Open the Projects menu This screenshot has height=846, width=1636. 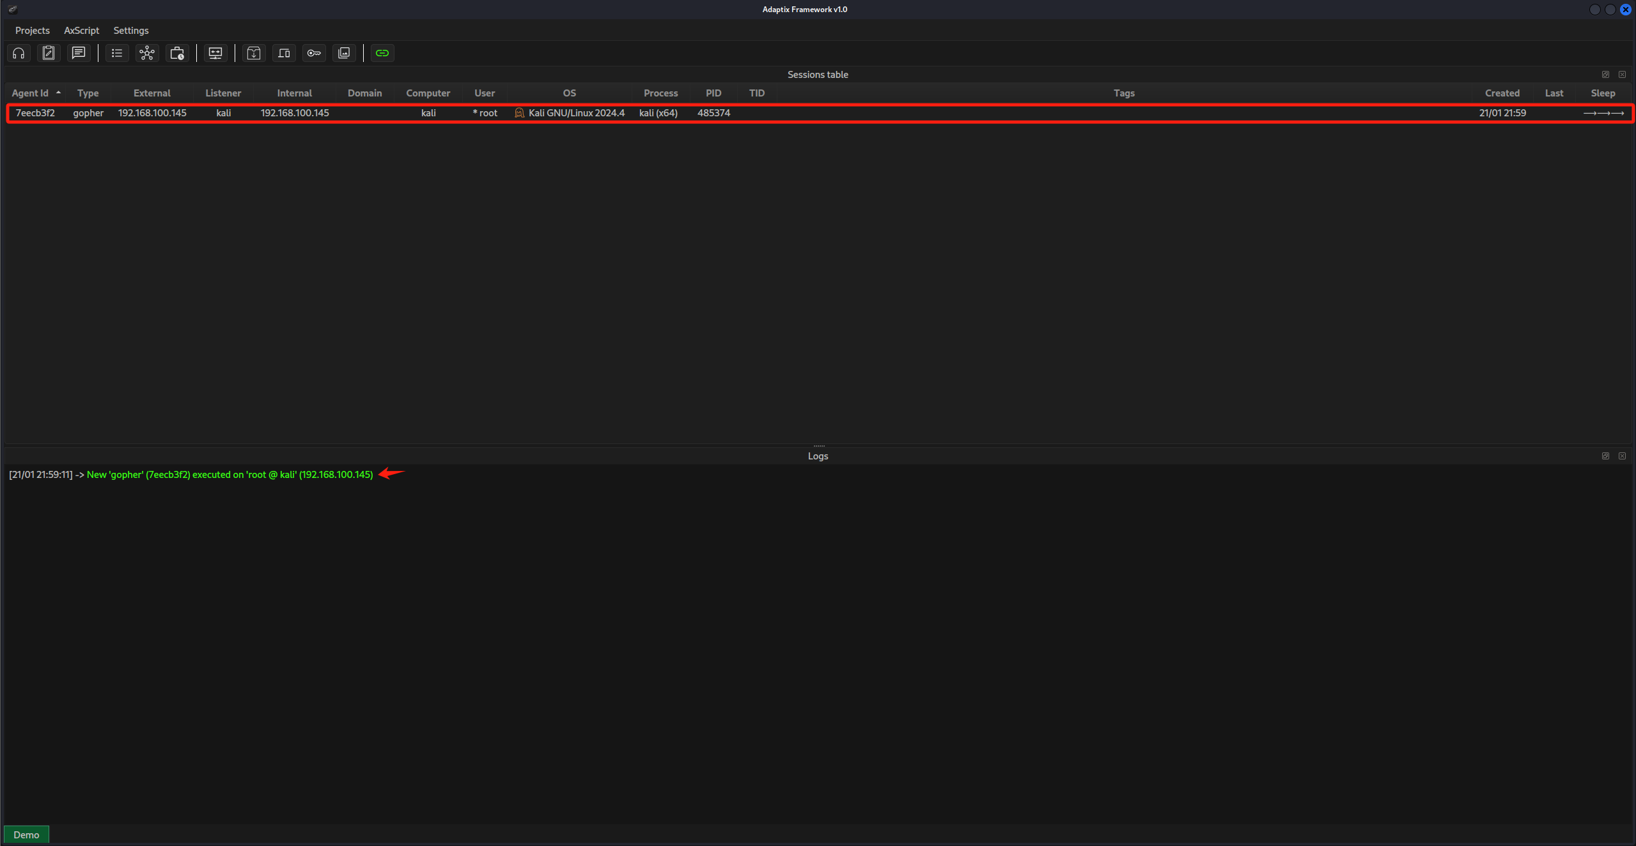pyautogui.click(x=32, y=30)
